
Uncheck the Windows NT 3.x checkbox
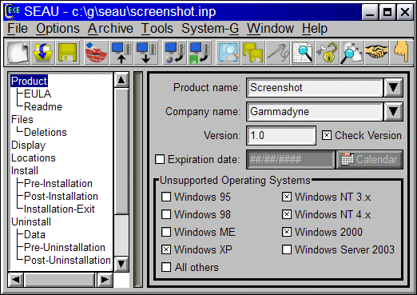(287, 197)
